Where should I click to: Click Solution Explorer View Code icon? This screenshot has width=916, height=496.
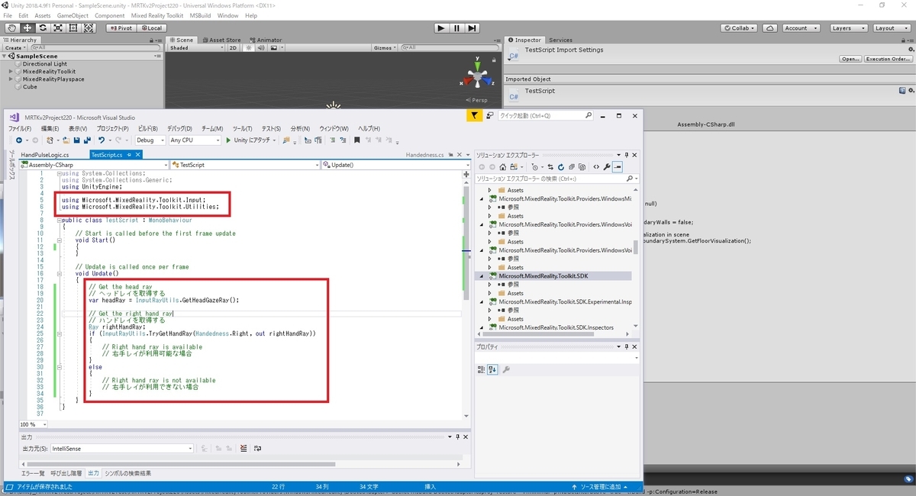click(596, 167)
